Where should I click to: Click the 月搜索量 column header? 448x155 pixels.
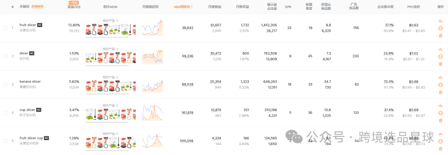point(214,7)
